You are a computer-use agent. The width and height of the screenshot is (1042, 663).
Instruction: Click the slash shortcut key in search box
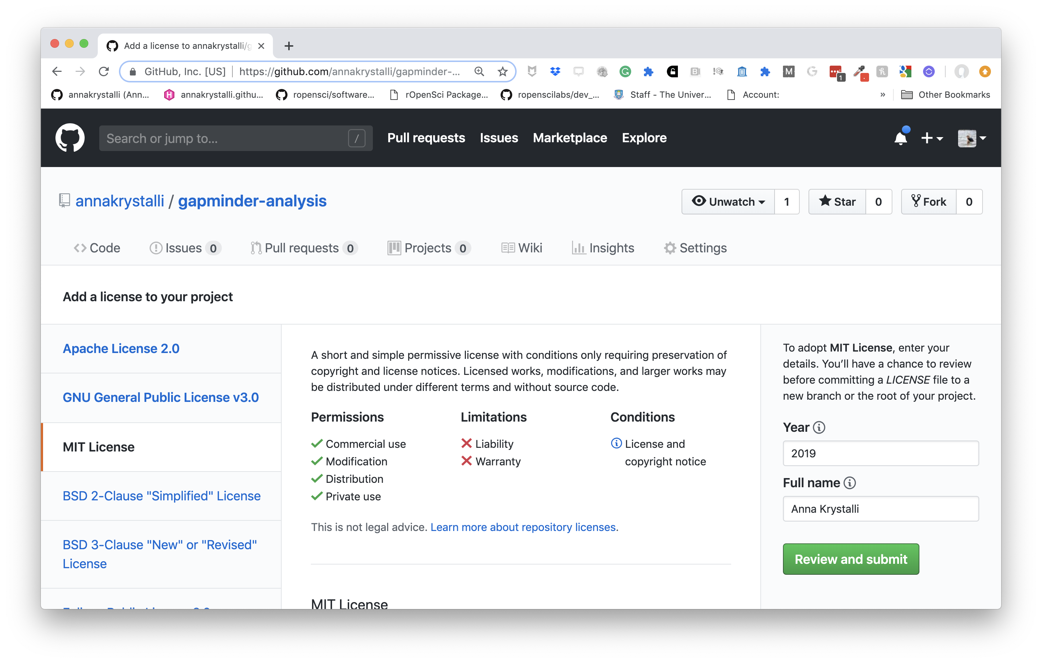pos(356,138)
